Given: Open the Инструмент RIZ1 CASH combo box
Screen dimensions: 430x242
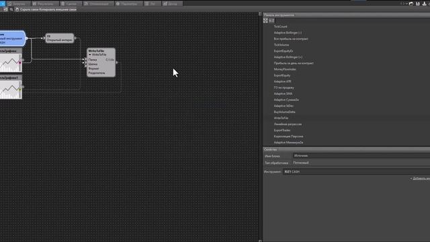Looking at the screenshot, I should (356, 171).
